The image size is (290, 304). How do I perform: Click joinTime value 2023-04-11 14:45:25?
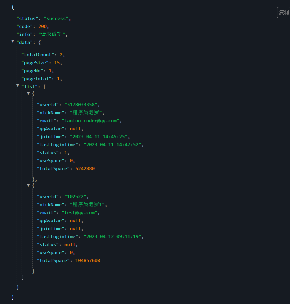pyautogui.click(x=99, y=137)
